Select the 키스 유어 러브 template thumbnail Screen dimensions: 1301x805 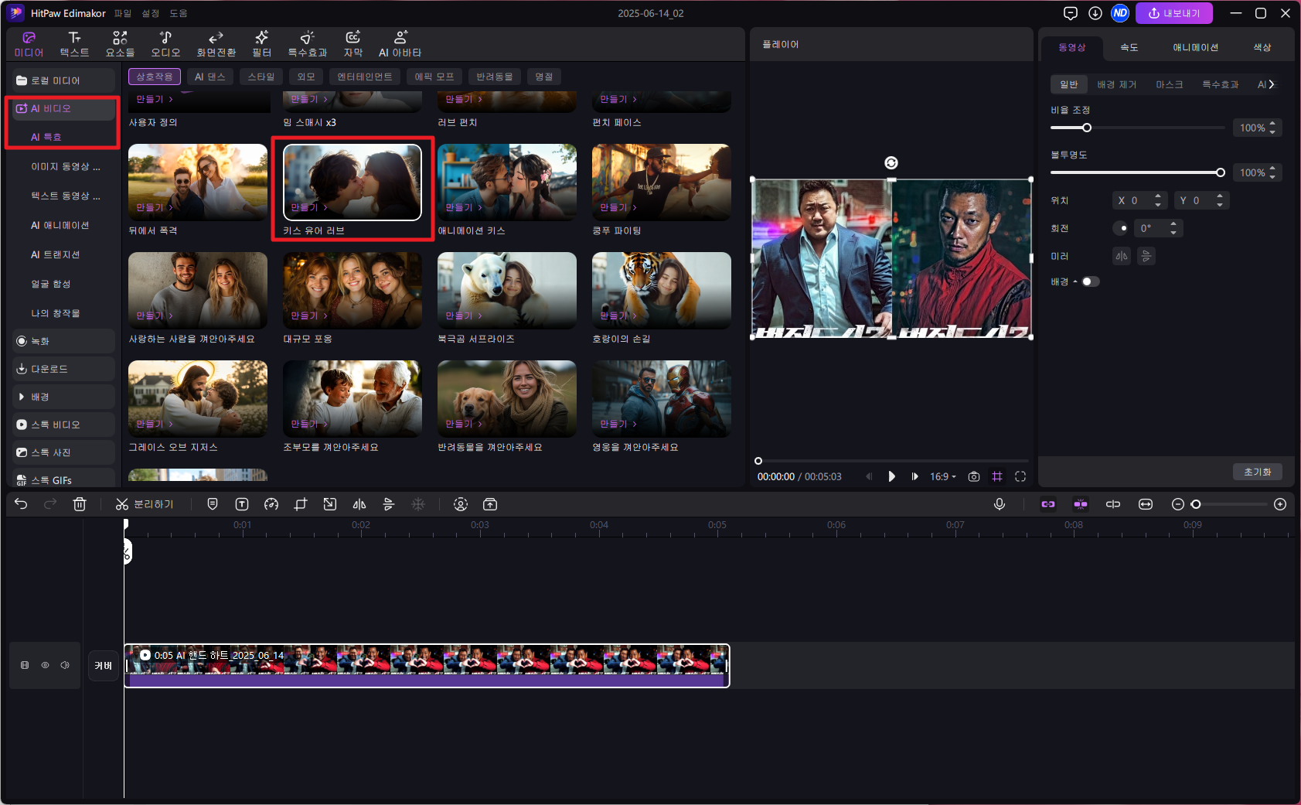click(x=352, y=182)
